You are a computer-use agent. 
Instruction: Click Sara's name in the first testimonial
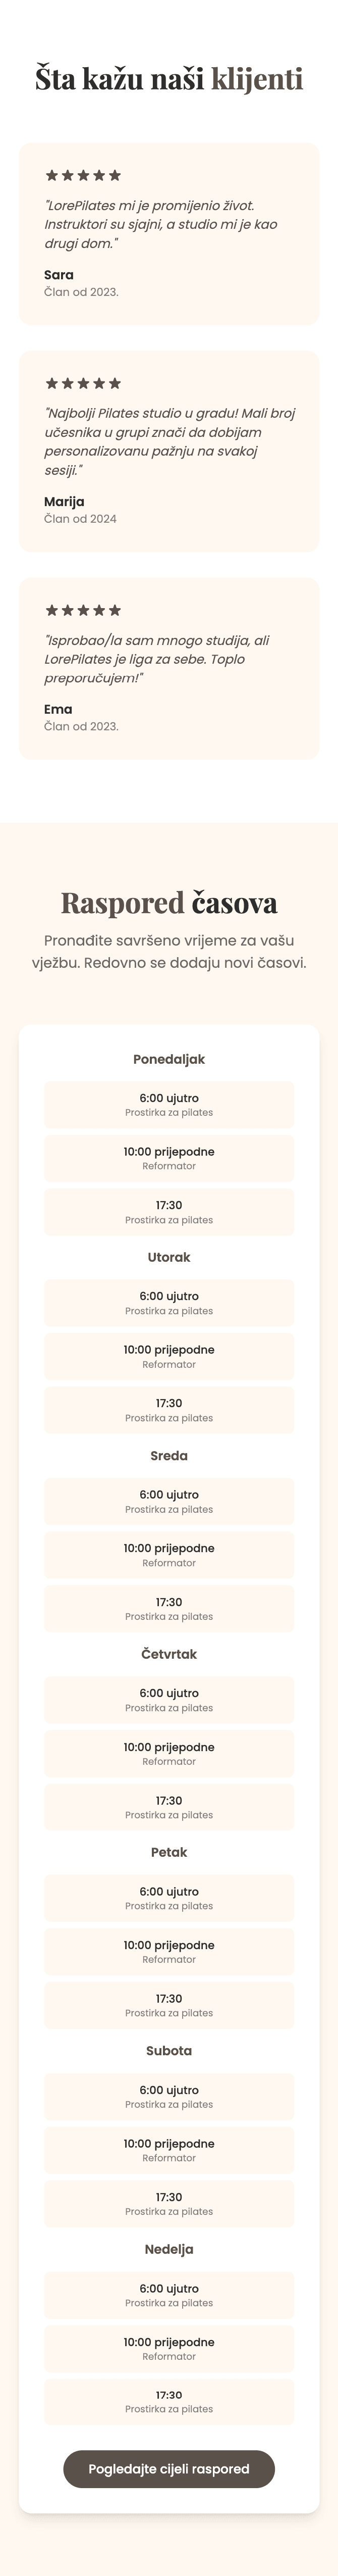(59, 275)
